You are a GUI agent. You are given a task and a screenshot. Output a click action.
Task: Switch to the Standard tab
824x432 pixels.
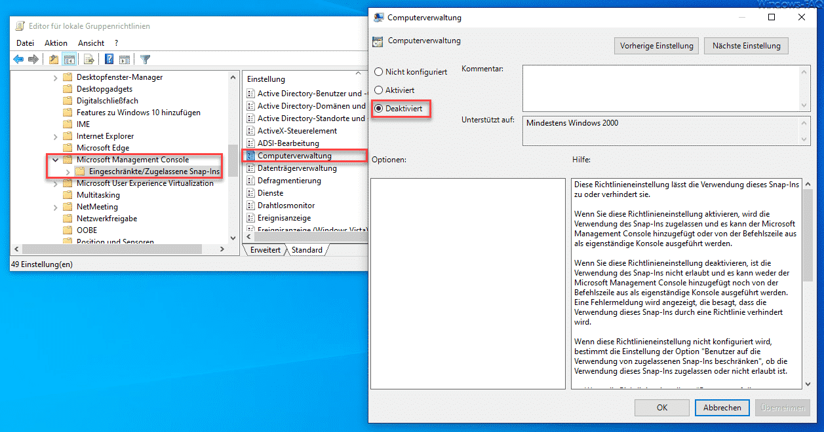click(307, 250)
